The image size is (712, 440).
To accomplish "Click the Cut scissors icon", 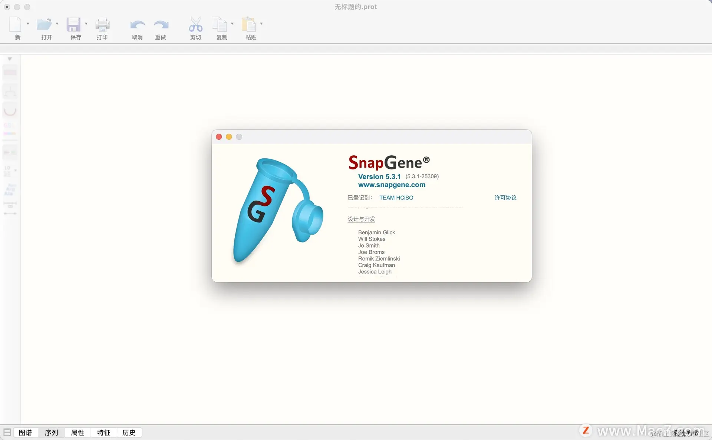I will click(195, 24).
